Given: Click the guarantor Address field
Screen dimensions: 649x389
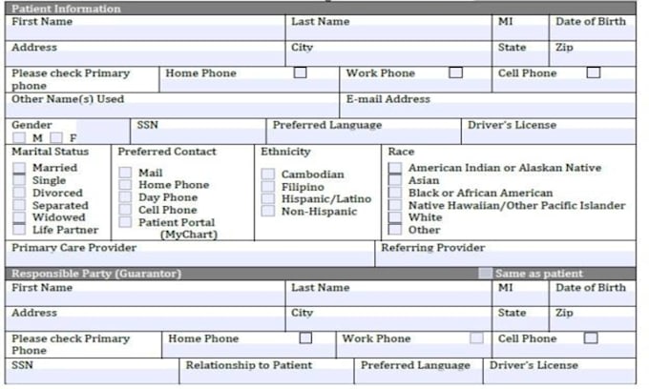Looking at the screenshot, I should pyautogui.click(x=145, y=318).
